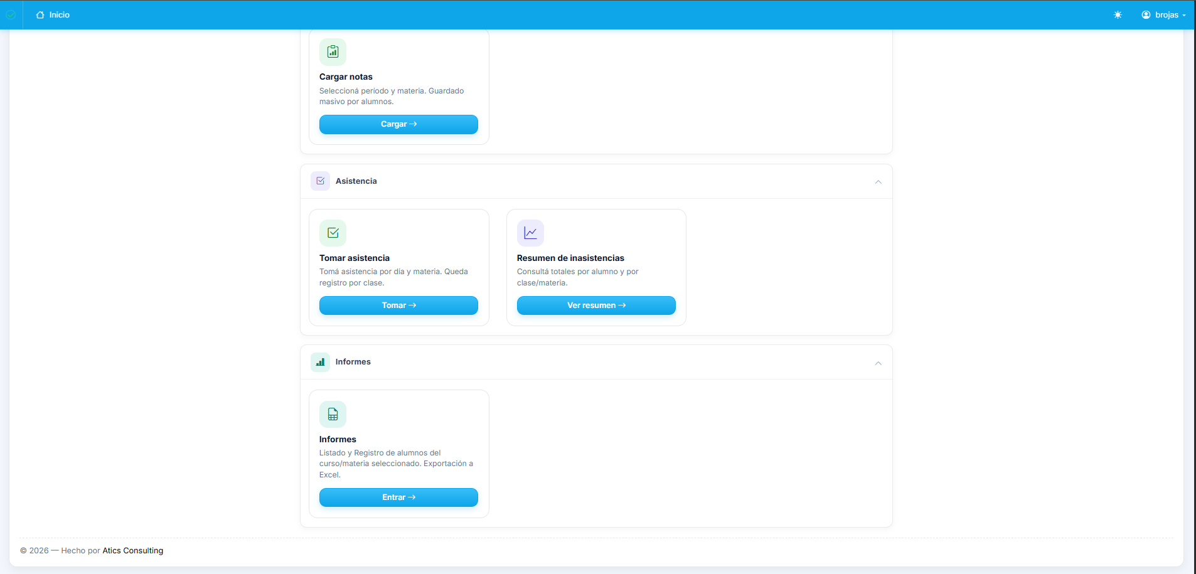Click the Informes spreadsheet file icon
1196x574 pixels.
[333, 415]
